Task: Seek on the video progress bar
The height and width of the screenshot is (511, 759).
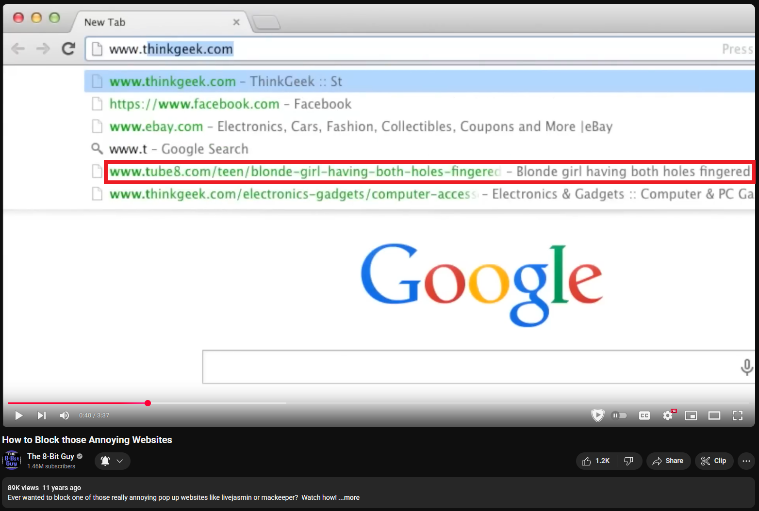Action: pos(379,403)
